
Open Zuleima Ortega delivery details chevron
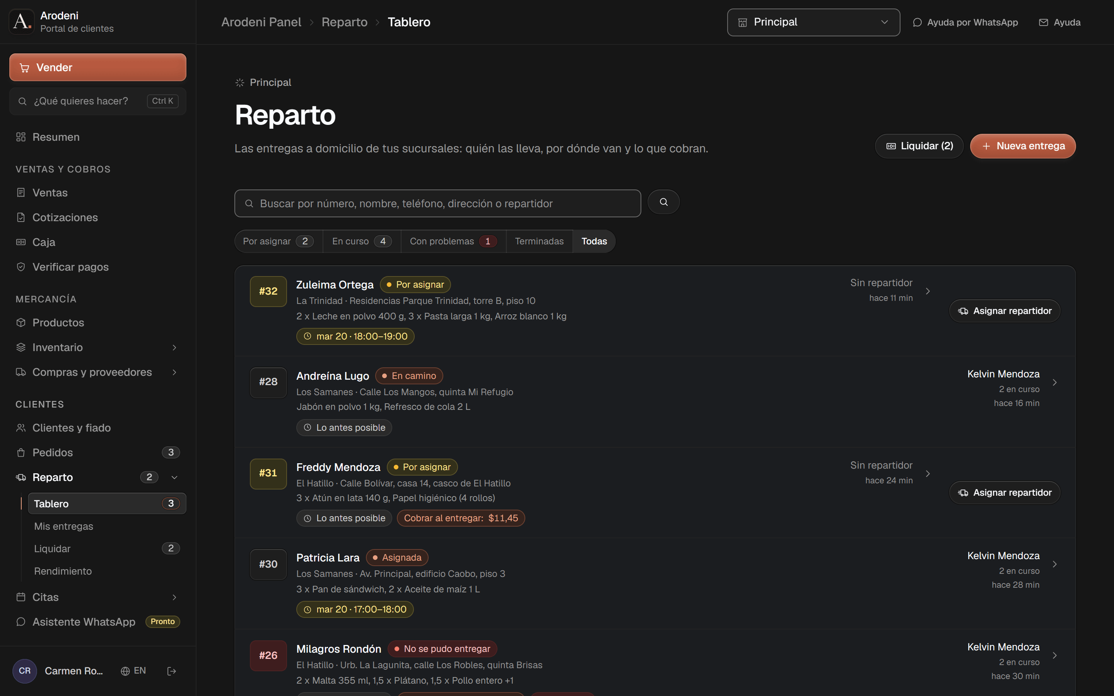tap(928, 292)
